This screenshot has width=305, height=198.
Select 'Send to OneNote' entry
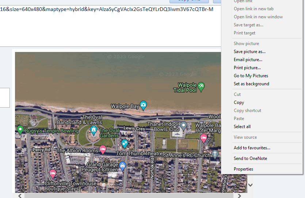coord(250,158)
